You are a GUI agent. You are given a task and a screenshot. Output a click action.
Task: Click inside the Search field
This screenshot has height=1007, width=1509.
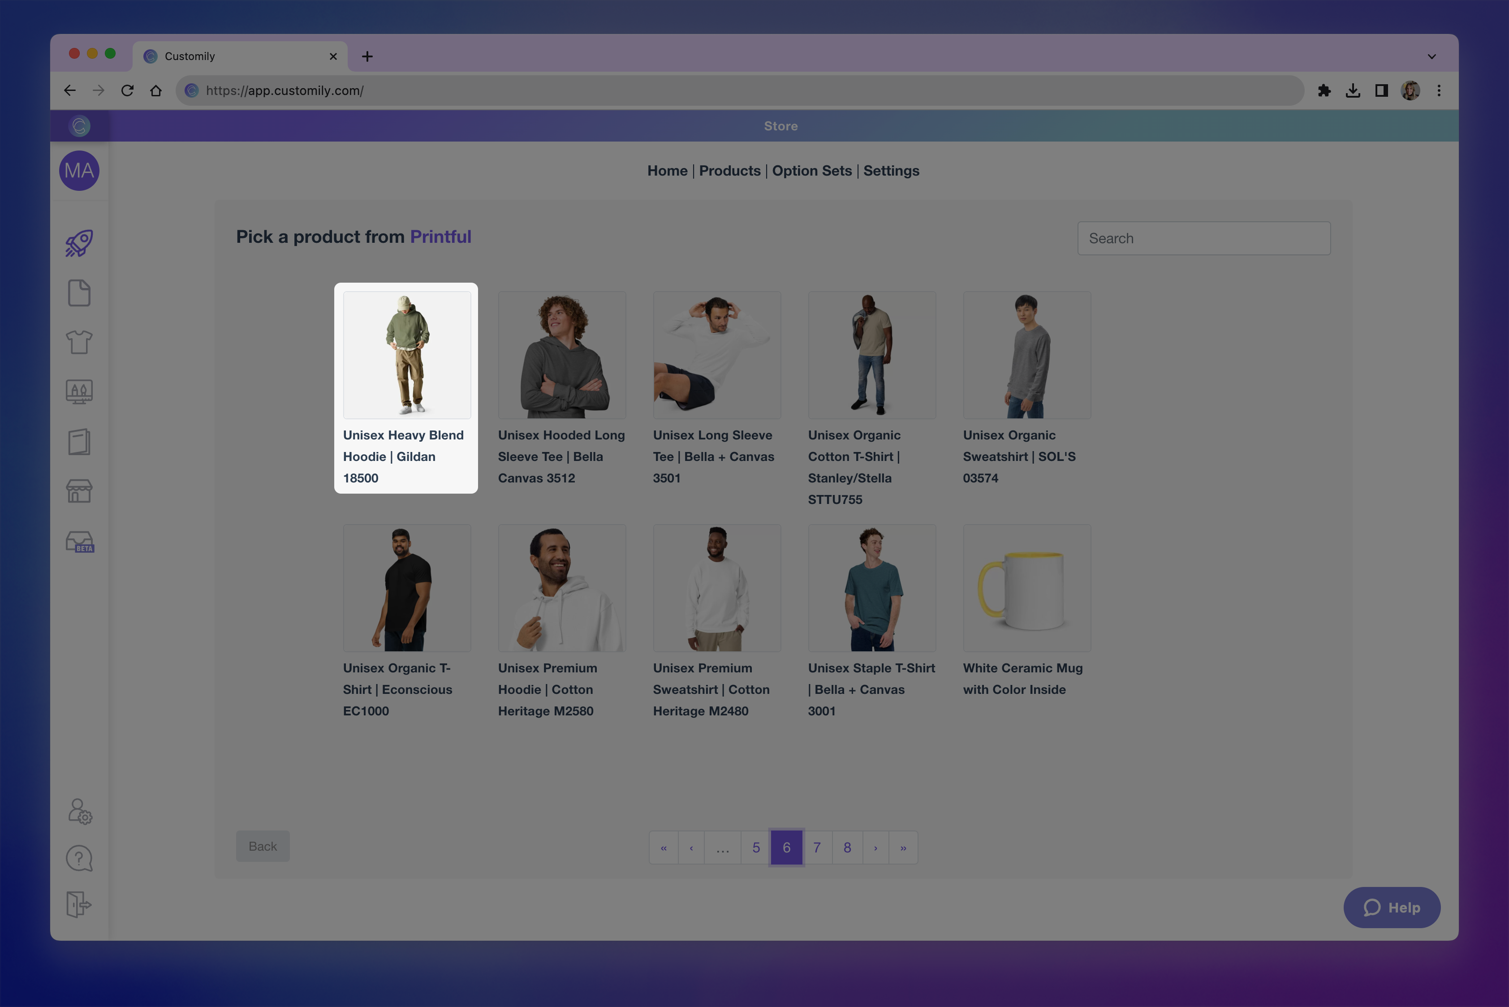point(1204,238)
